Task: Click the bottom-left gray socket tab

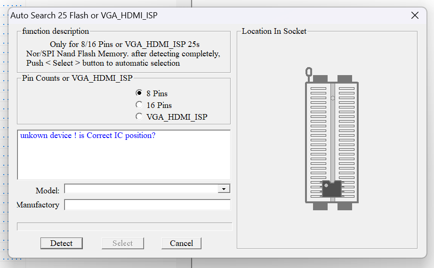Action: pos(320,206)
